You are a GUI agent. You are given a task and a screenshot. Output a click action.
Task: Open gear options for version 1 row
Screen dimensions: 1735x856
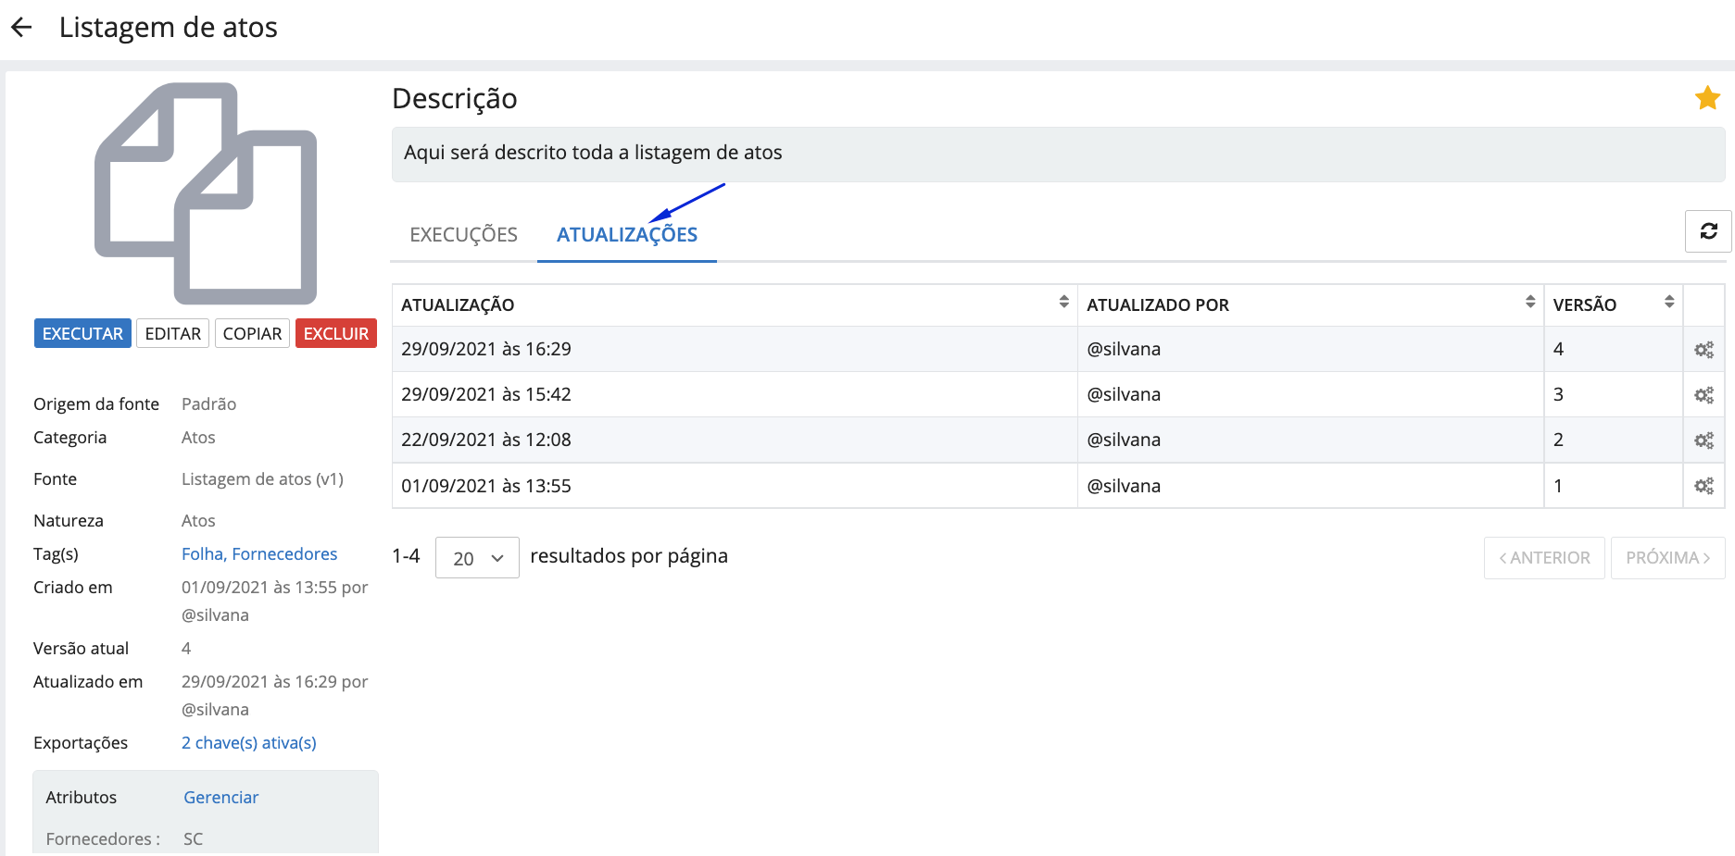point(1704,486)
